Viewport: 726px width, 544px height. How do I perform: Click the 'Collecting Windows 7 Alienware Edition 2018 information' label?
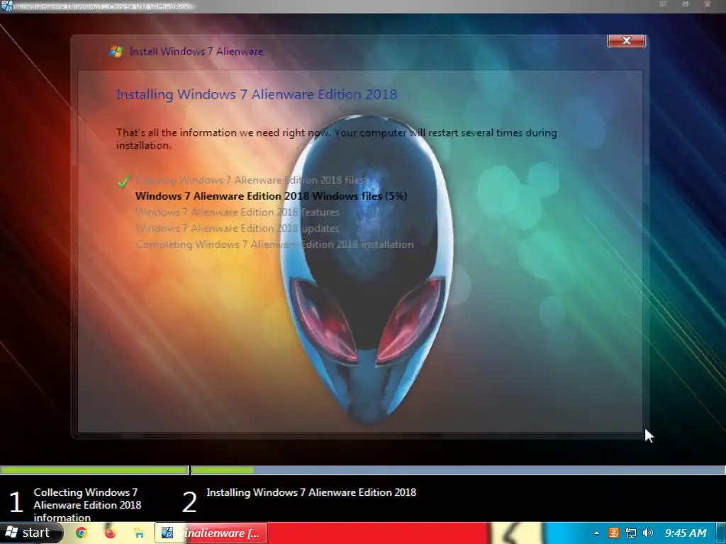[87, 504]
